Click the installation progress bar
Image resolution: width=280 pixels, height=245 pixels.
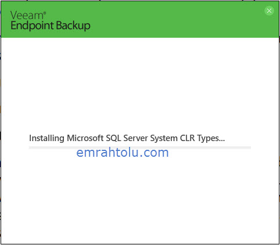pyautogui.click(x=140, y=147)
